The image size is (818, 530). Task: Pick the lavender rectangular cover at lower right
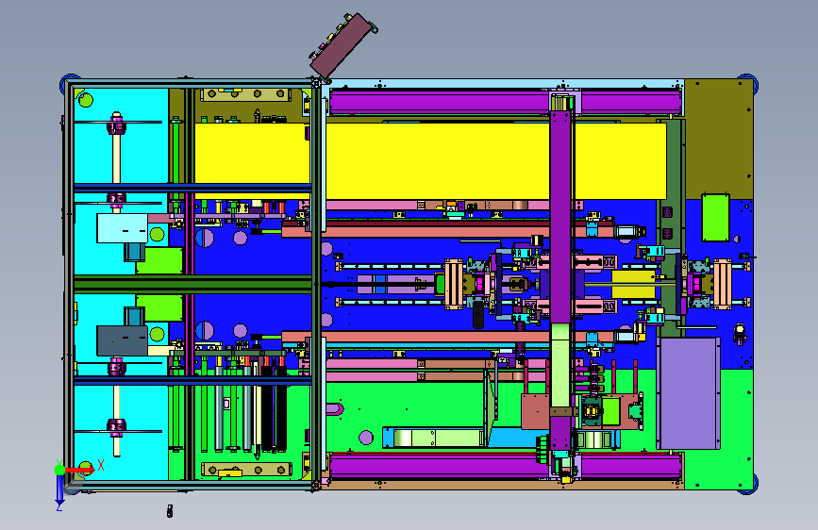[x=688, y=393]
